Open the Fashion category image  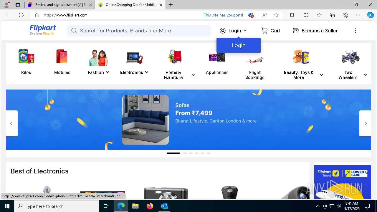98,57
